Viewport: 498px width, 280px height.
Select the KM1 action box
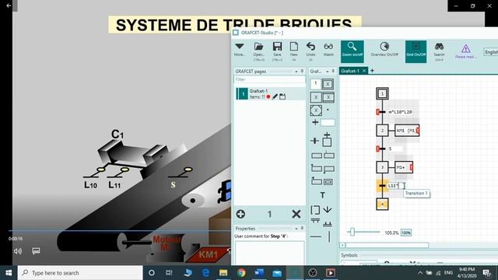tap(407, 131)
